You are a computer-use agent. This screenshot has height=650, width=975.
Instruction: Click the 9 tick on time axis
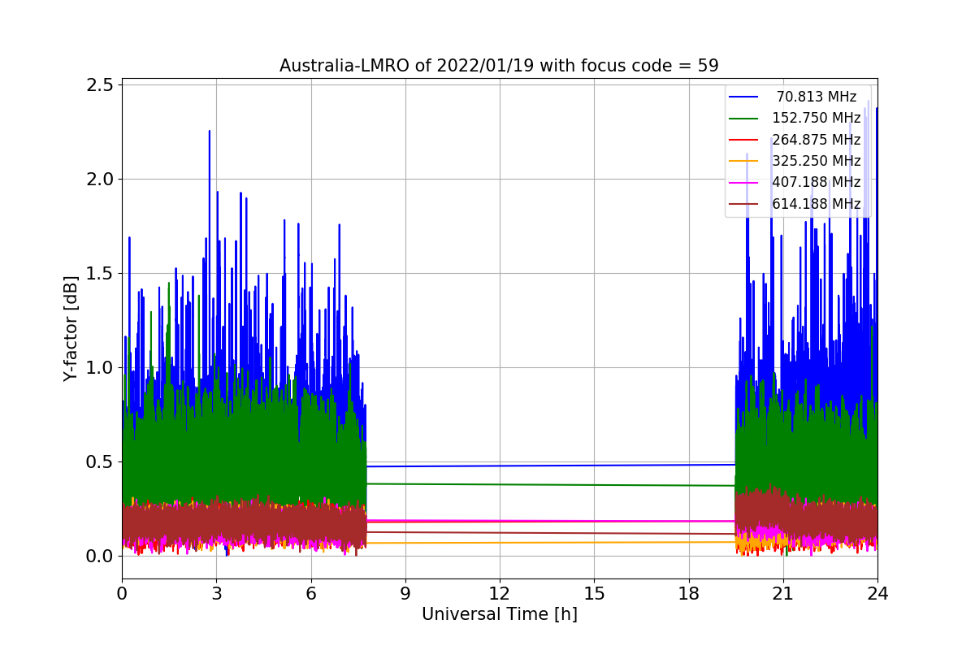pyautogui.click(x=405, y=594)
